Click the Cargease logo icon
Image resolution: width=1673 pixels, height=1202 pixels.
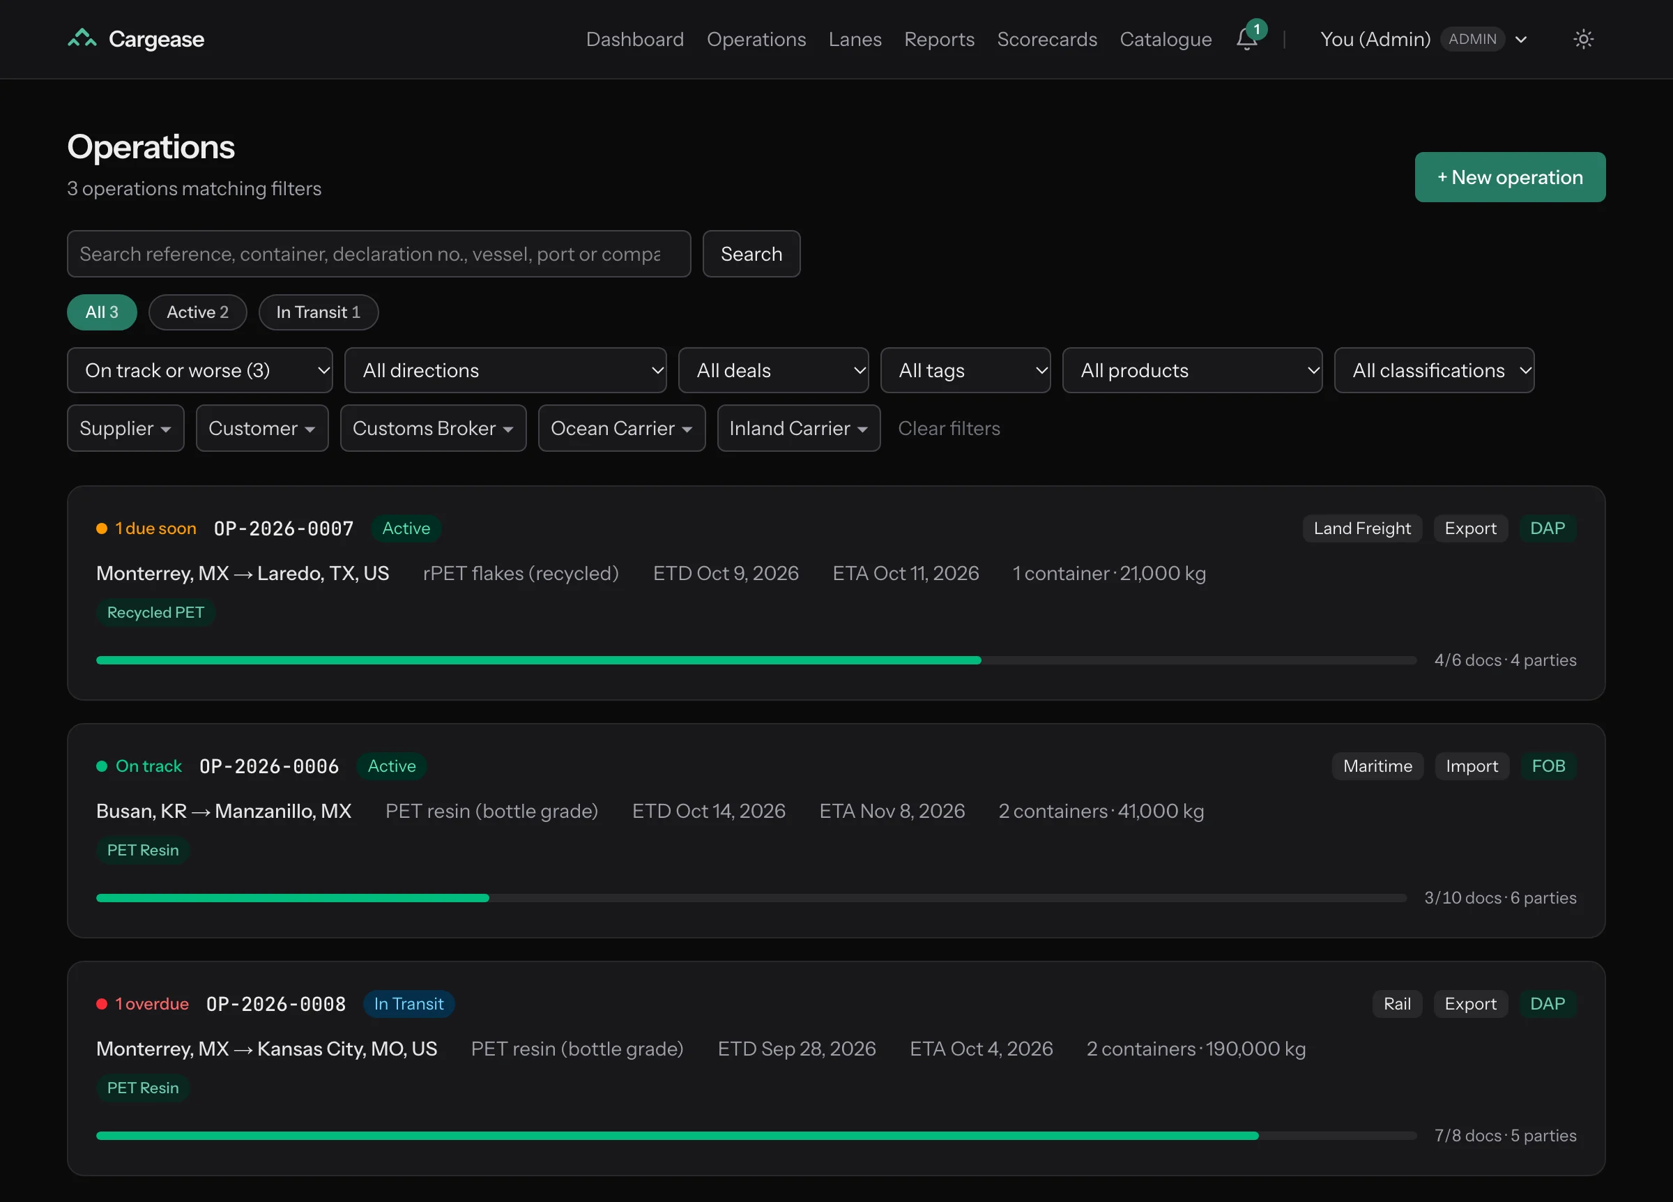(82, 38)
